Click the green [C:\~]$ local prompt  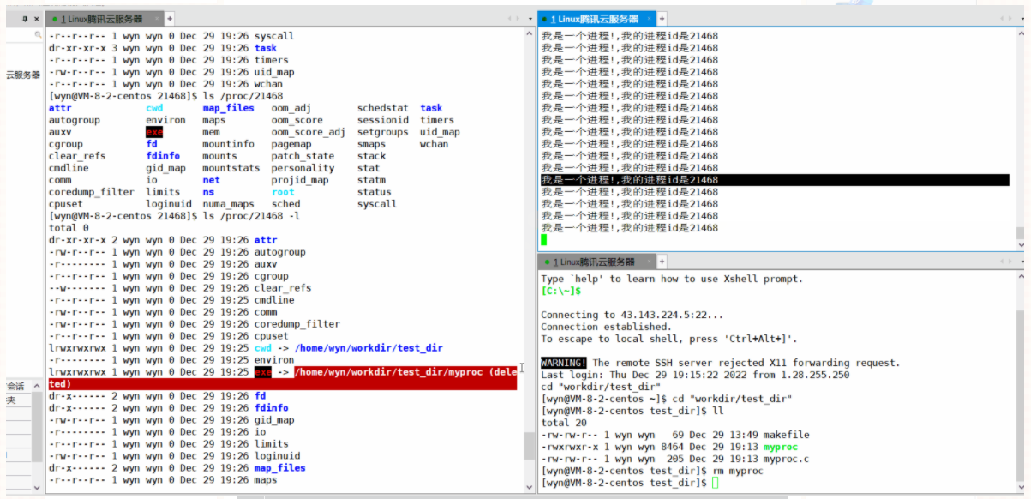[x=561, y=291]
